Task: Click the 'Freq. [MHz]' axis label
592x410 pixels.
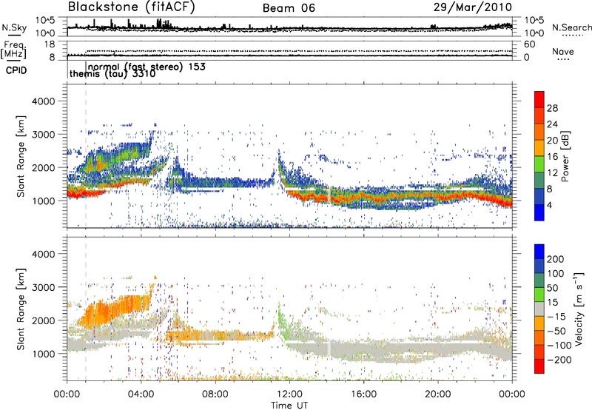Action: pos(14,50)
